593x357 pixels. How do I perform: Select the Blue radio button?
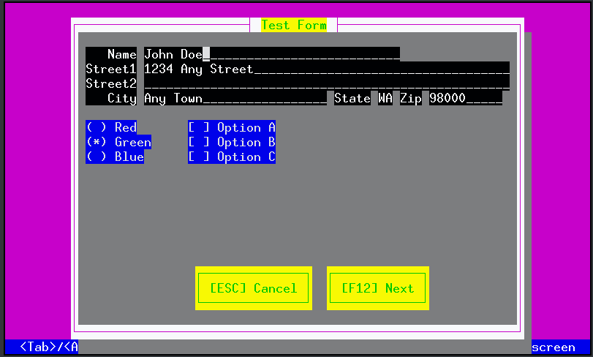click(x=115, y=157)
